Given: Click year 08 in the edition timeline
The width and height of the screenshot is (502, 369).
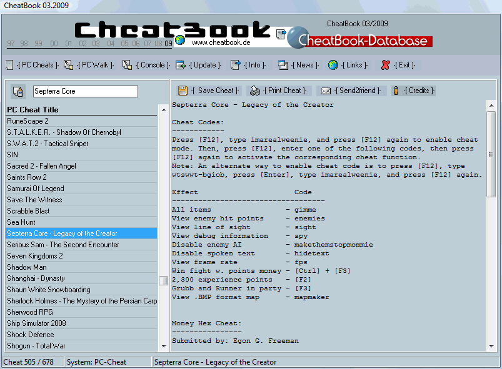Looking at the screenshot, I should pos(158,44).
